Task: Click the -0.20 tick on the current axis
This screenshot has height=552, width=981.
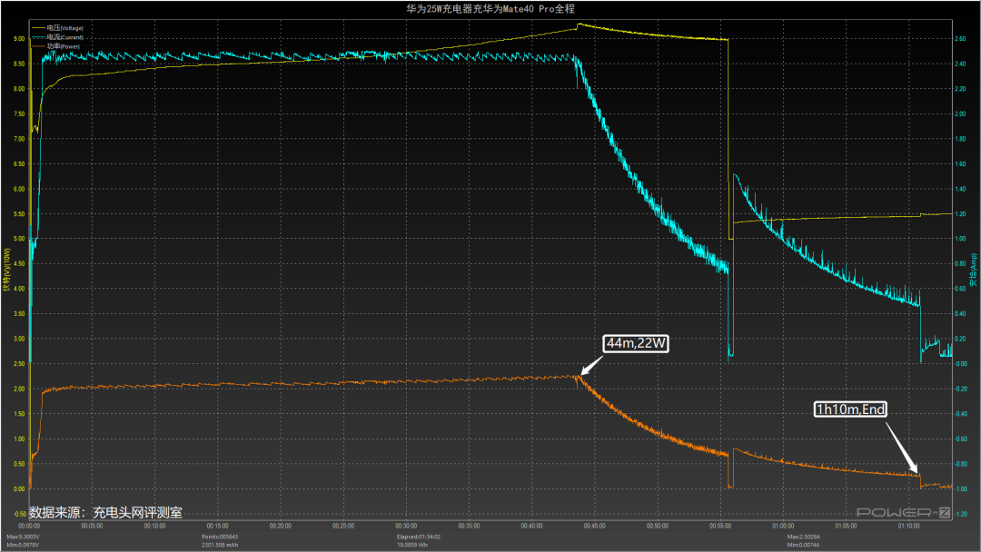Action: click(x=960, y=389)
